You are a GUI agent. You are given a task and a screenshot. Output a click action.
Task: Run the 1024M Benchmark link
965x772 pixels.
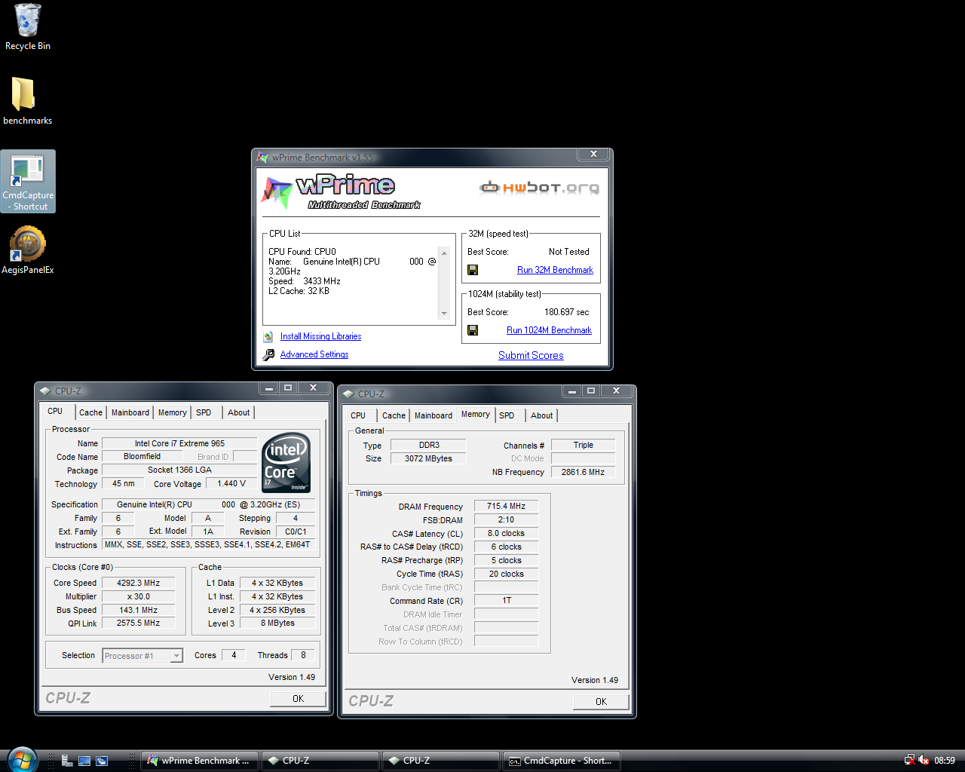tap(549, 330)
